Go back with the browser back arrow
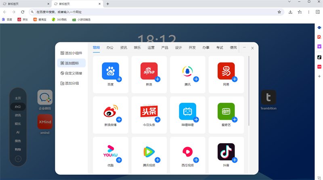Screen dimensions: 323x180 tap(5, 12)
